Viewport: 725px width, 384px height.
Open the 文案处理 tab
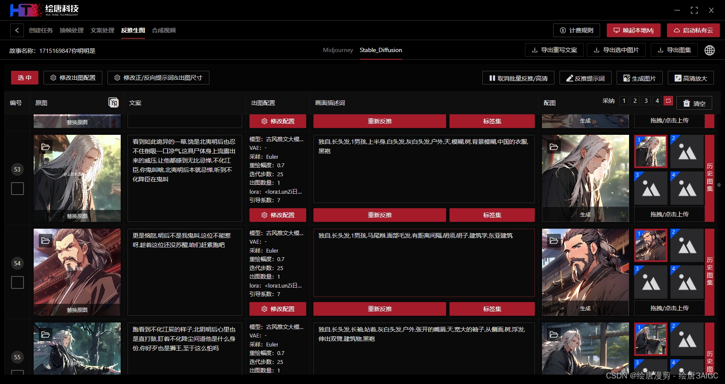pos(102,30)
